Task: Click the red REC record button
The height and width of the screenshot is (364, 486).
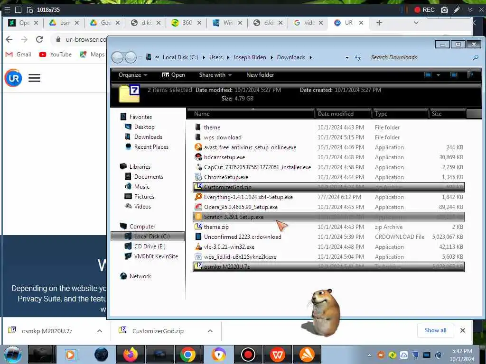Action: point(424,10)
